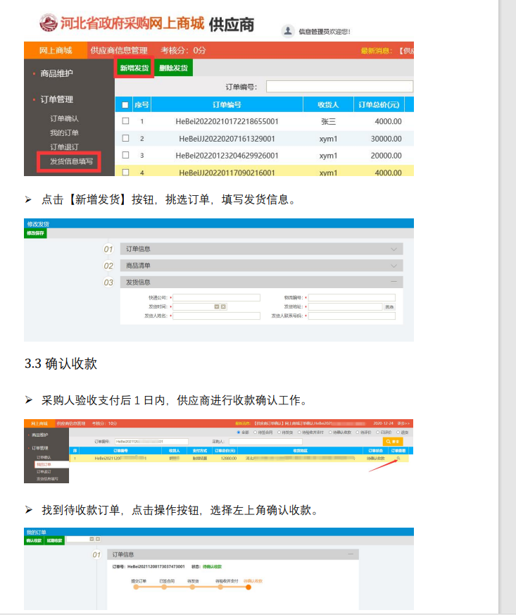
Task: Expand 订单管理 in the sidebar
Action: pos(56,99)
